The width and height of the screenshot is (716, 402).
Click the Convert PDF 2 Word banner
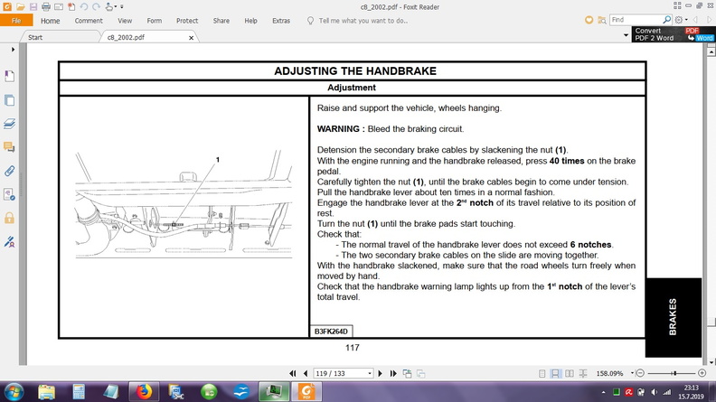673,34
